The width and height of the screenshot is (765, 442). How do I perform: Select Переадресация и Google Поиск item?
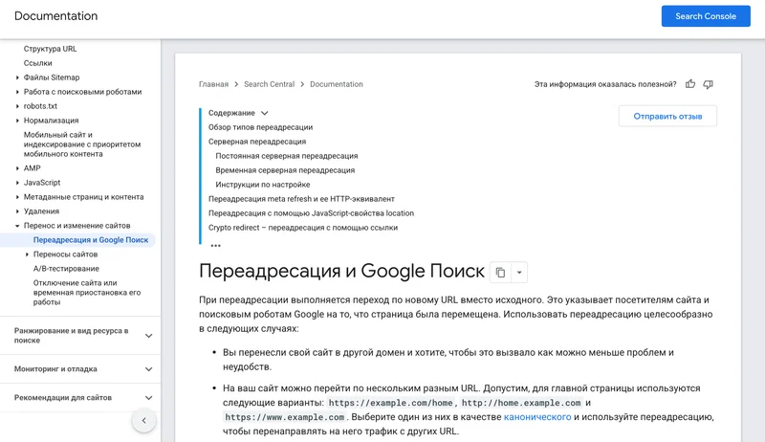pyautogui.click(x=91, y=240)
